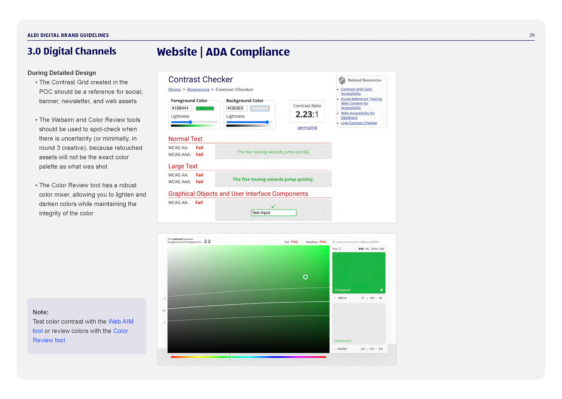
Task: Open the permalink under Contrast Ratio
Action: click(x=307, y=128)
